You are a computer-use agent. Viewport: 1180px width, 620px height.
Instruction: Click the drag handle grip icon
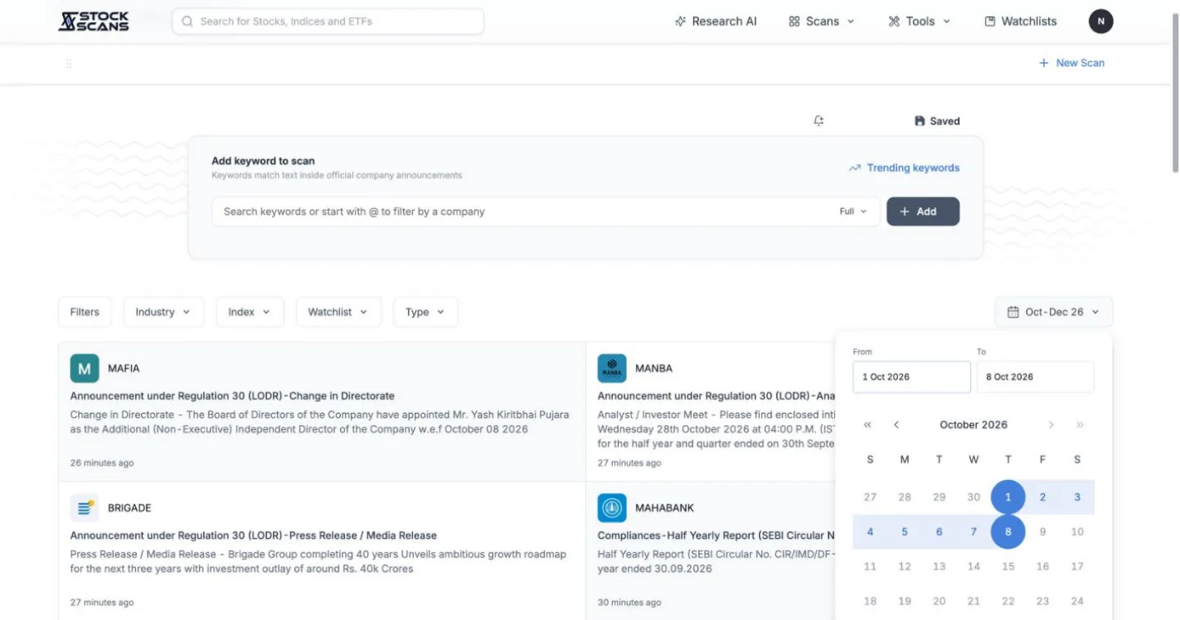(69, 63)
